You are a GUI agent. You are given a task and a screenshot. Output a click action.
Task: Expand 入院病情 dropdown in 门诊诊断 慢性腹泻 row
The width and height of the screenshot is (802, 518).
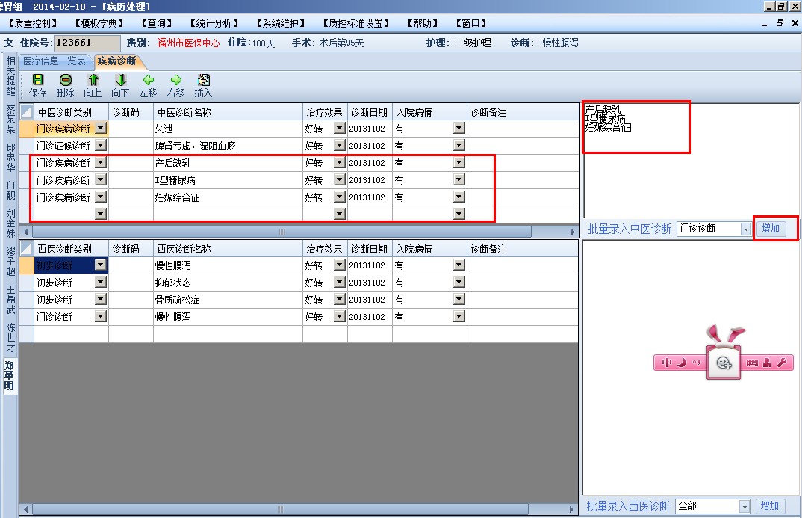[x=459, y=316]
